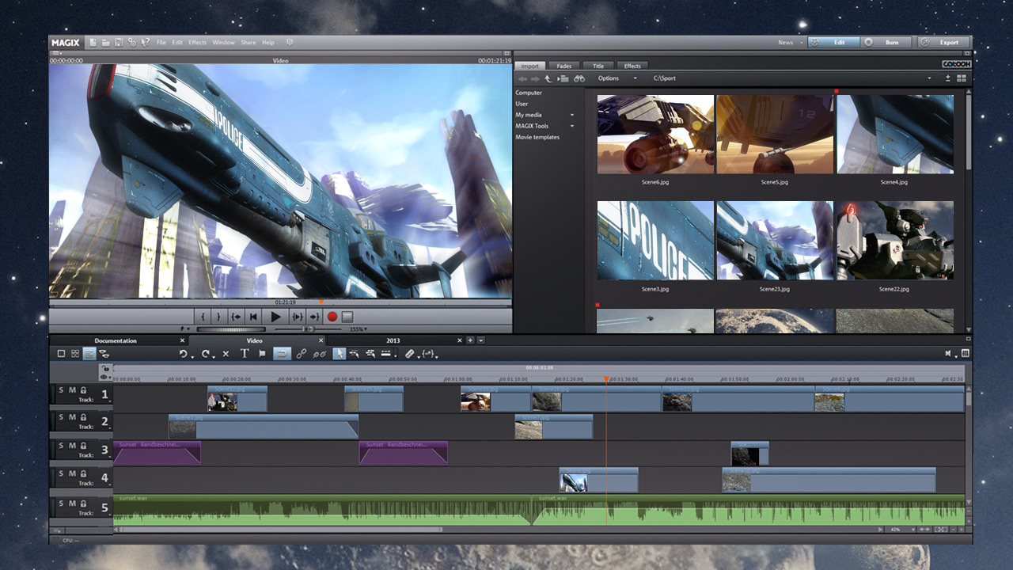
Task: Click the Undo icon in the timeline toolbar
Action: coord(185,353)
